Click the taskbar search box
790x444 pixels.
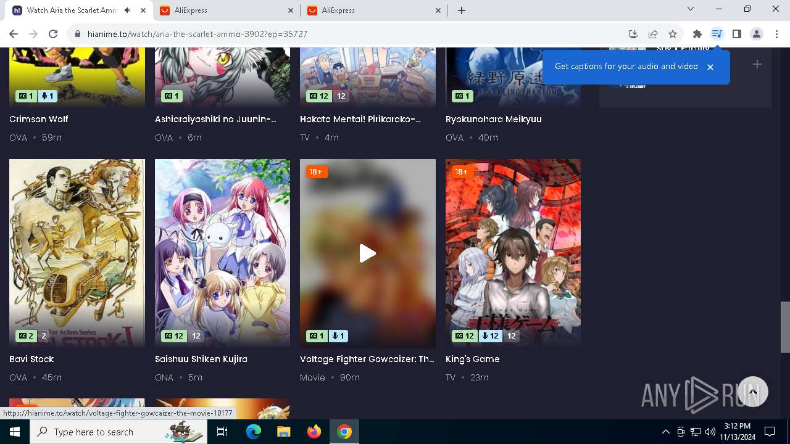tap(119, 432)
